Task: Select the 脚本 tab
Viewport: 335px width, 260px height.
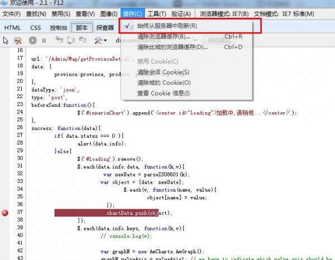Action: (82, 27)
